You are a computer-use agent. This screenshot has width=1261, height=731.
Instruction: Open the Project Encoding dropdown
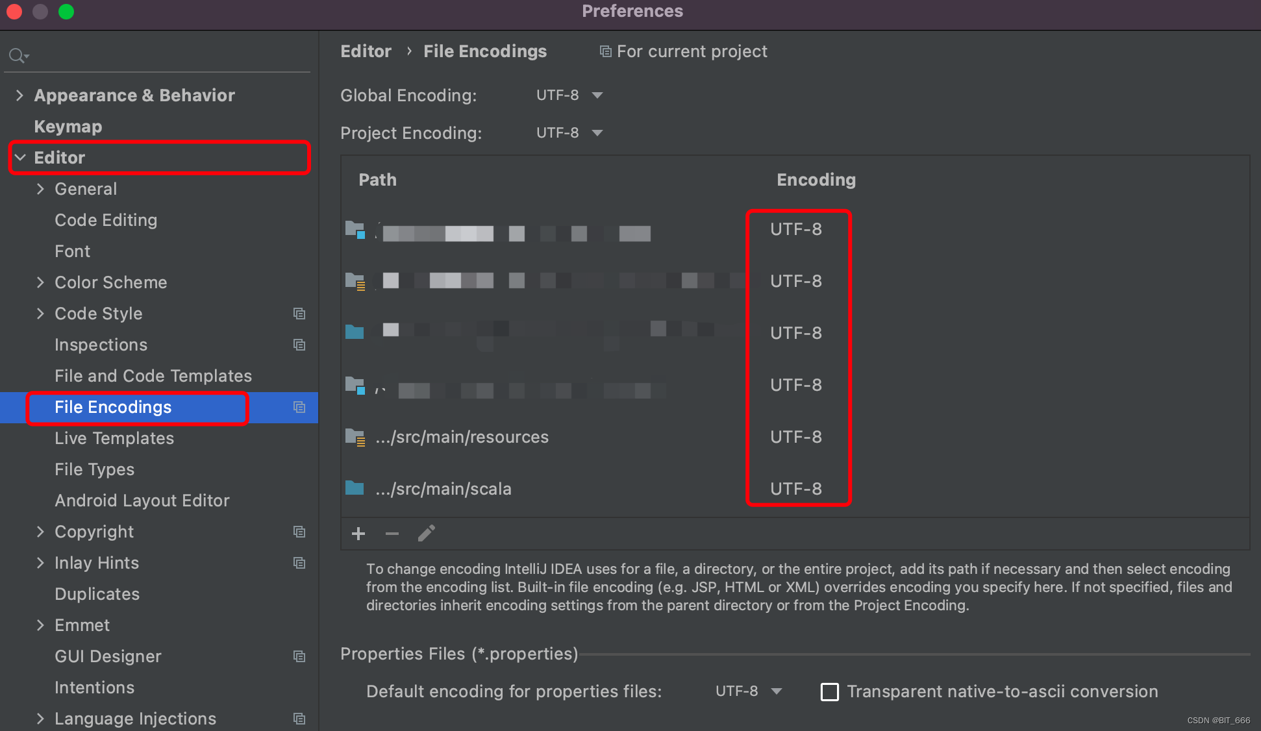(569, 132)
